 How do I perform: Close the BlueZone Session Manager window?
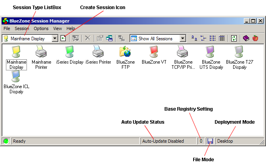coord(260,21)
